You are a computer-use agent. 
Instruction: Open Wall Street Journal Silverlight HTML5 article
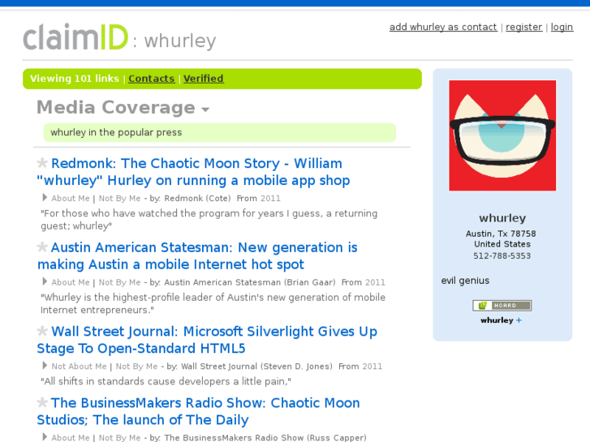tap(207, 340)
